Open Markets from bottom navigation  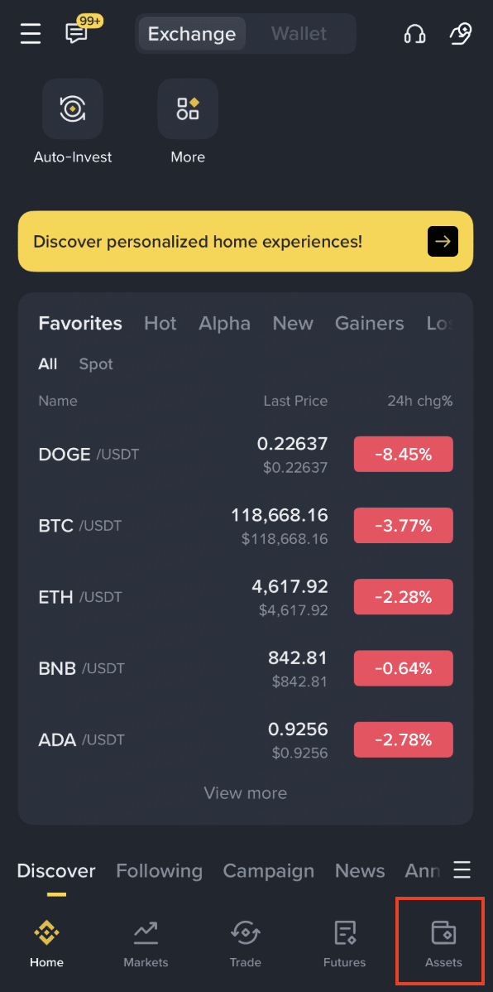[x=146, y=945]
